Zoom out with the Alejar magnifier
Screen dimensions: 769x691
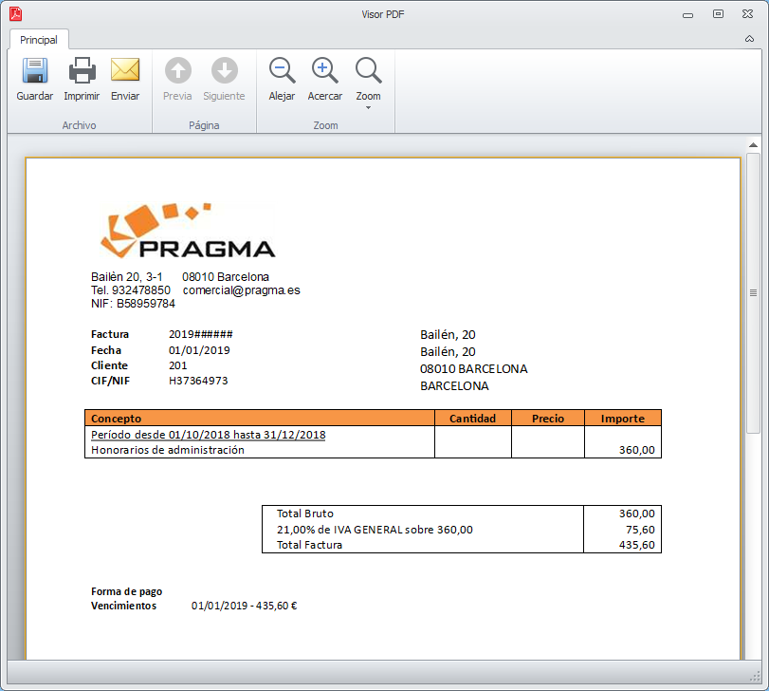tap(282, 70)
